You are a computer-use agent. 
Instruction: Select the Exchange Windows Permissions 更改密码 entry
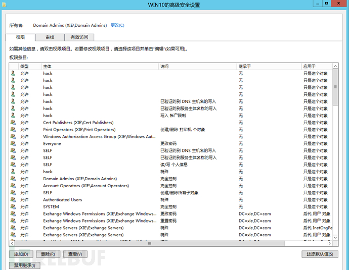coord(171,214)
